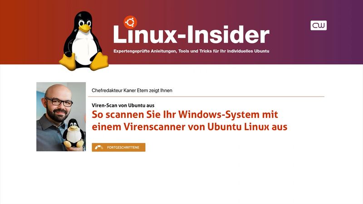Open Kaner Etem's author portrait photo
This screenshot has width=363, height=204.
pyautogui.click(x=61, y=117)
